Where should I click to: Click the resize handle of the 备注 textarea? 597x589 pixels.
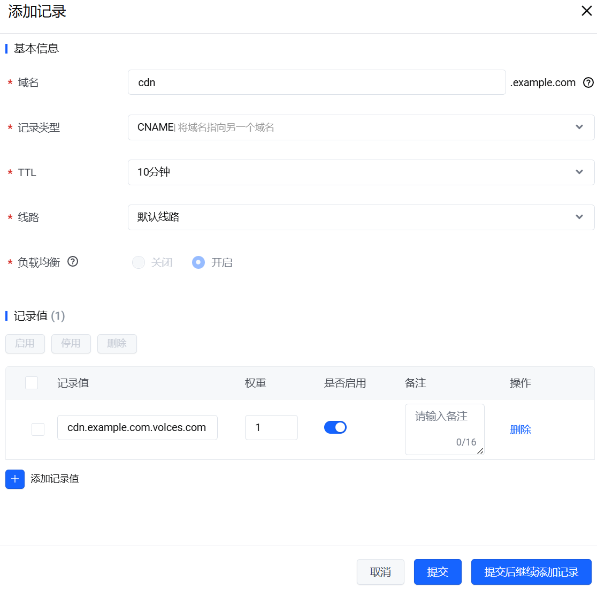[480, 451]
